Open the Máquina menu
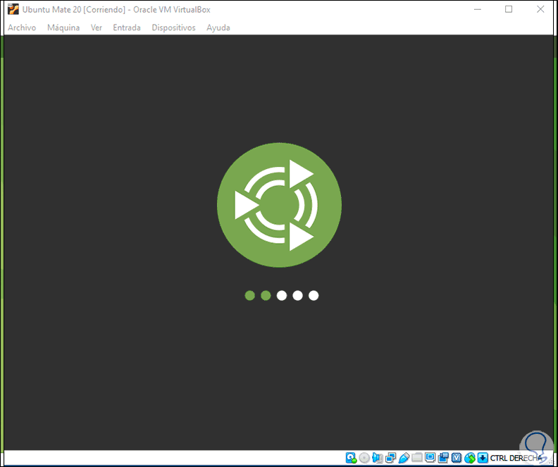The height and width of the screenshot is (467, 558). pos(63,27)
